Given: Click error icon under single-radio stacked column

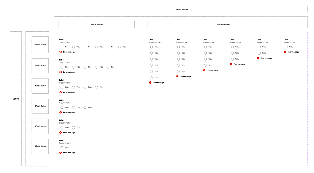Looking at the screenshot, I should pos(285,52).
